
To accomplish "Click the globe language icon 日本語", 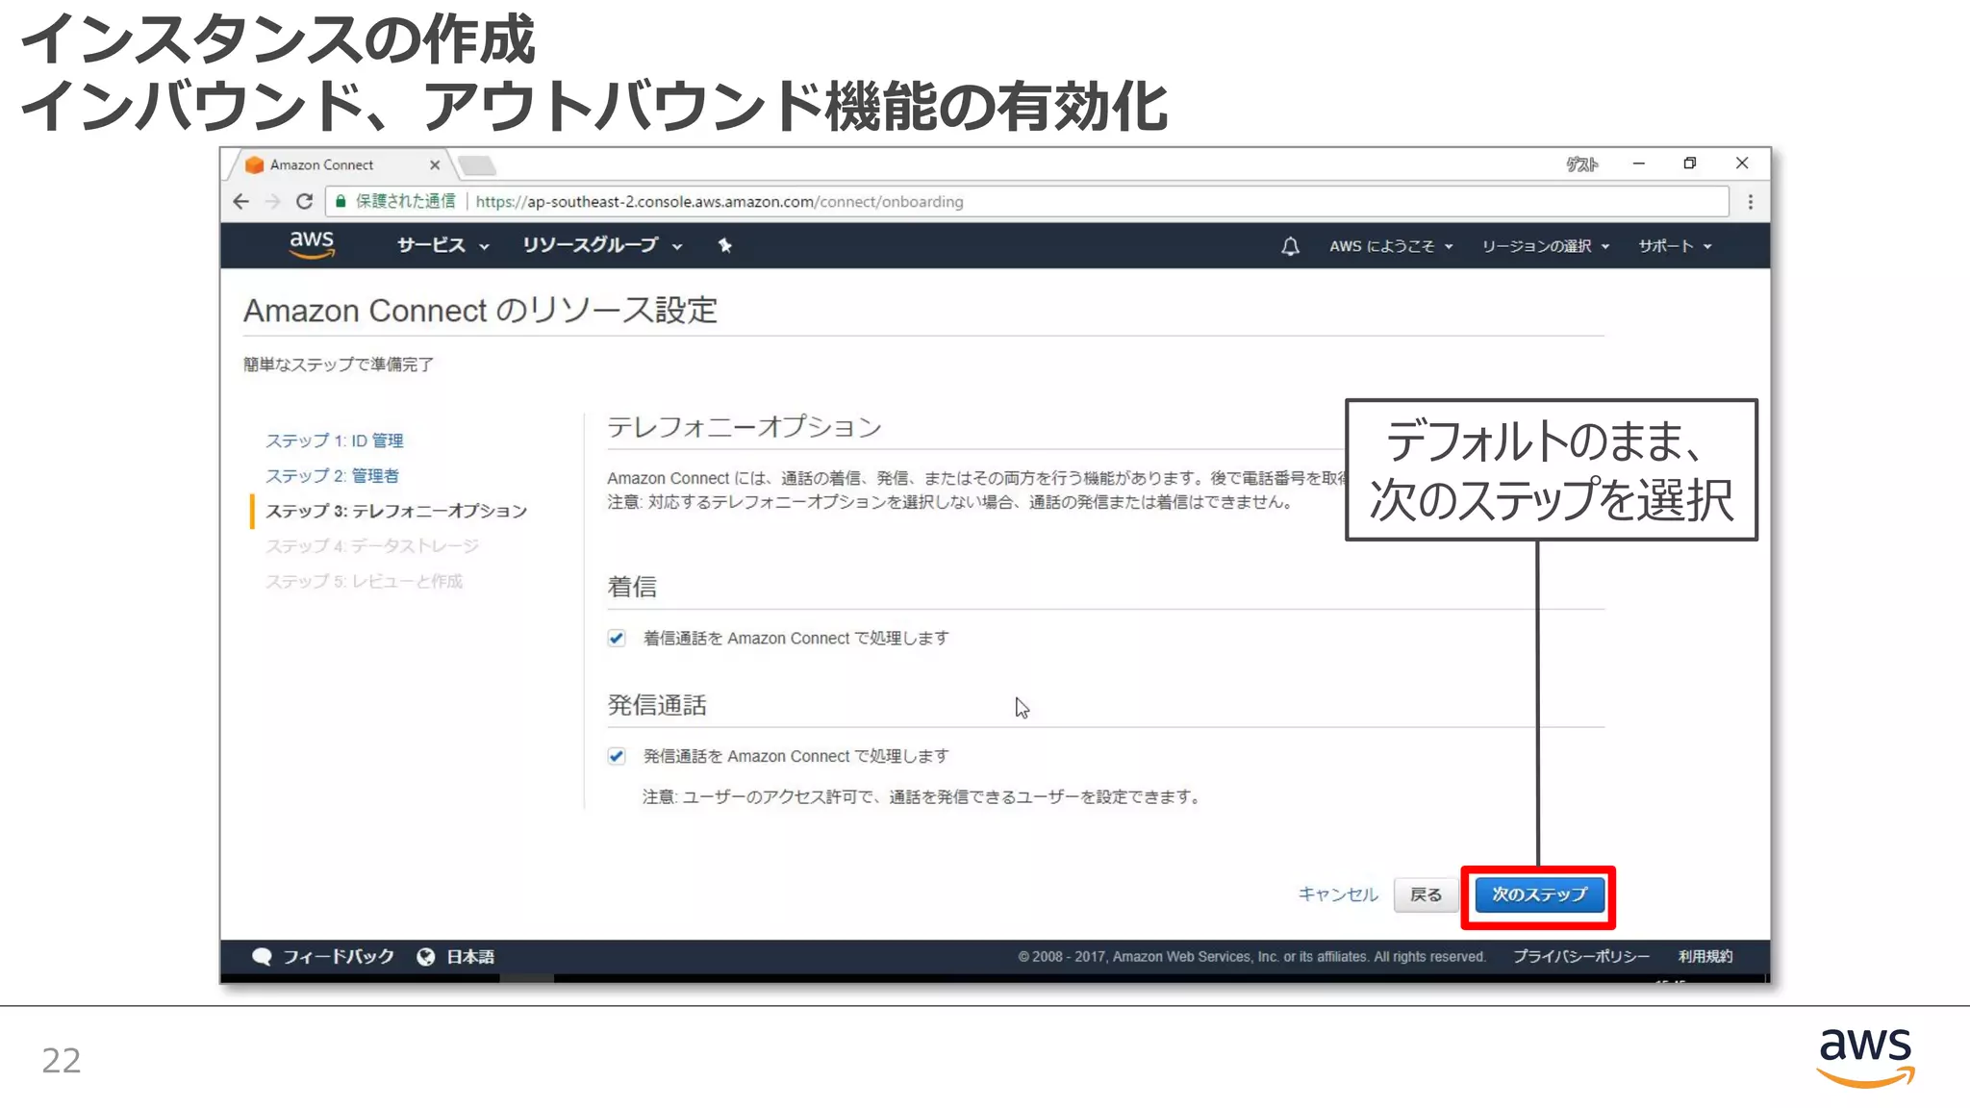I will (426, 956).
